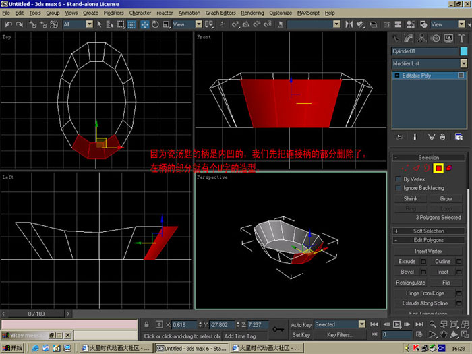Select Vertex sub-object level icon
The height and width of the screenshot is (354, 472).
[x=405, y=168]
